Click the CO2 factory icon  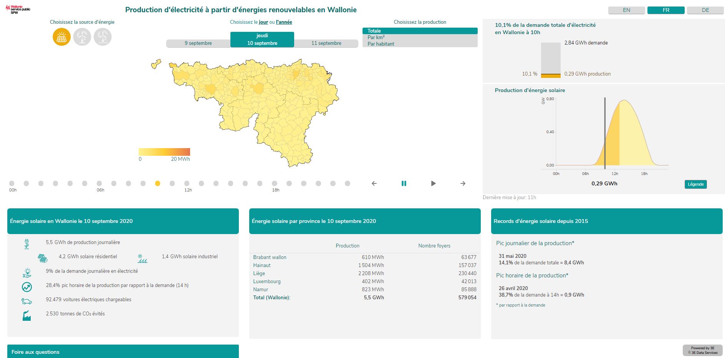tap(26, 316)
